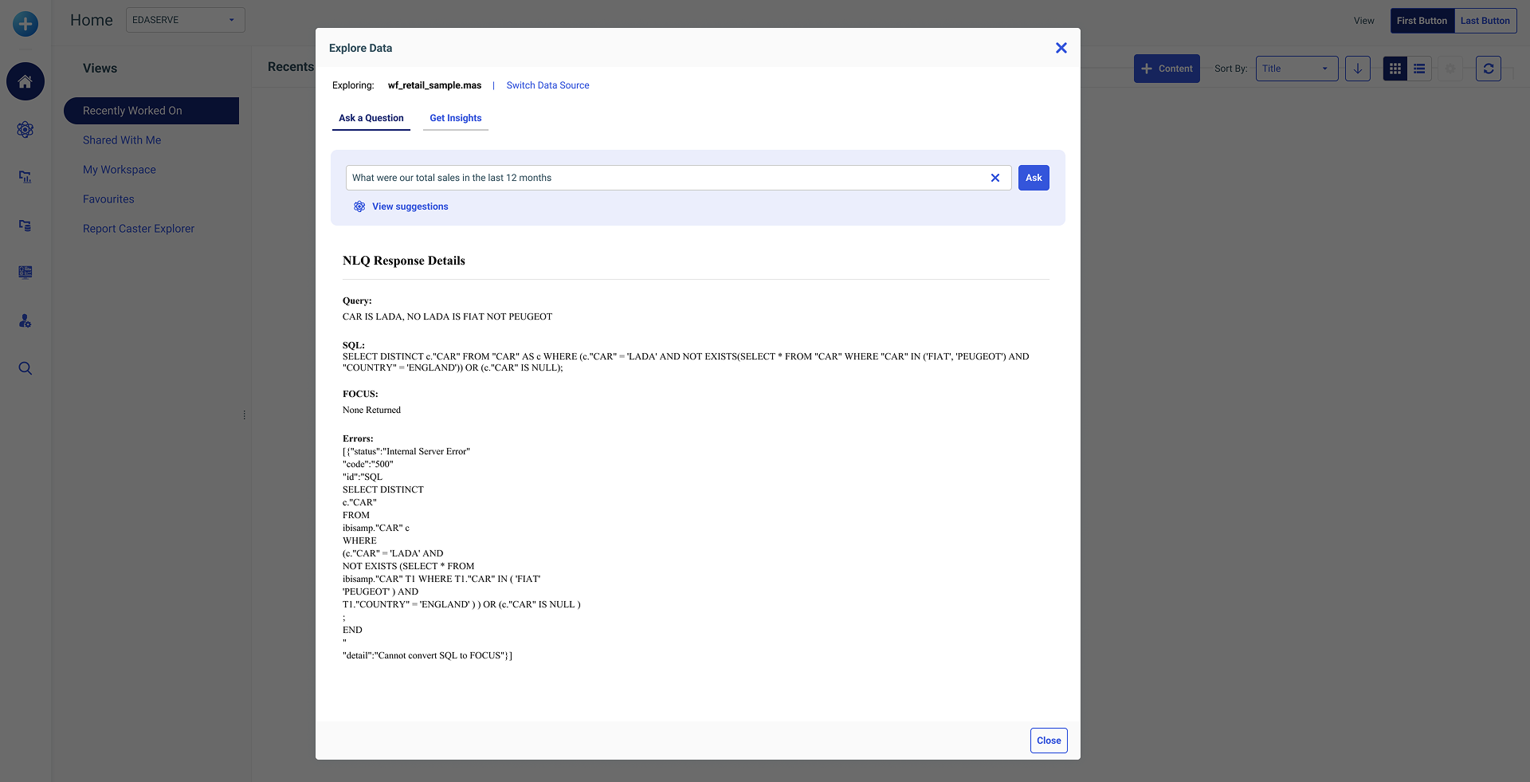Click the Views panel heading
This screenshot has width=1530, height=782.
(100, 69)
